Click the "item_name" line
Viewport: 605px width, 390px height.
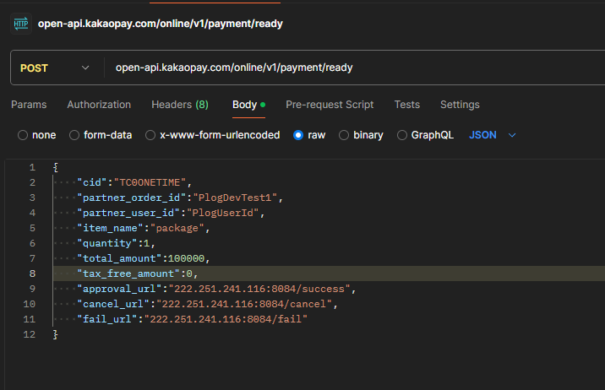point(143,228)
